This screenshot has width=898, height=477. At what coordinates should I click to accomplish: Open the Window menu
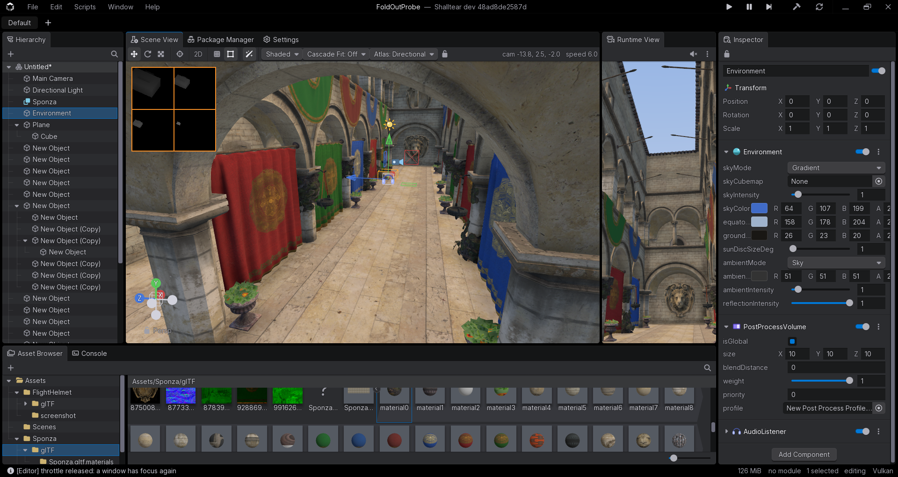point(121,7)
